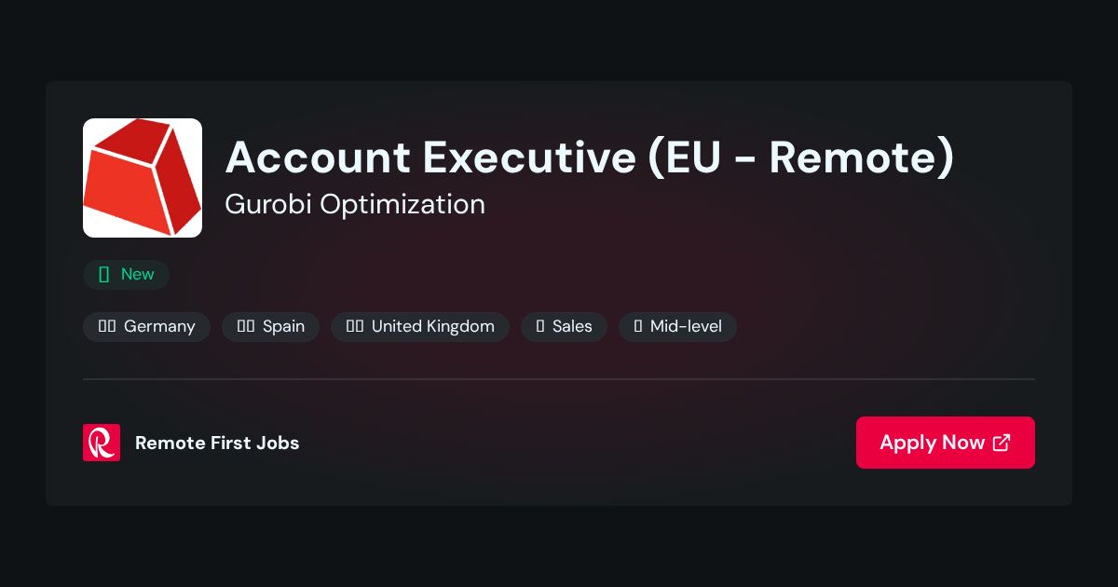Click the external link icon in Apply Now
This screenshot has width=1118, height=587.
1002,443
